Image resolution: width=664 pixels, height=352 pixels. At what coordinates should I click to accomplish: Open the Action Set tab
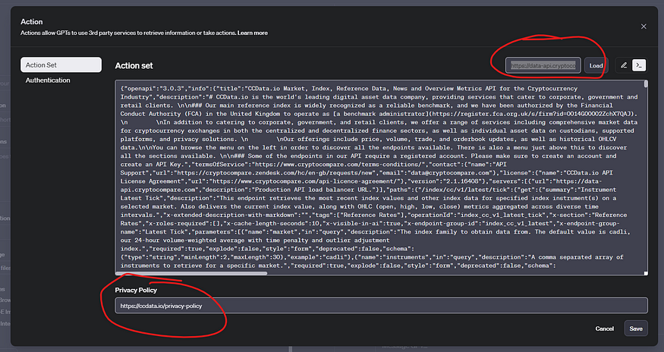point(61,64)
